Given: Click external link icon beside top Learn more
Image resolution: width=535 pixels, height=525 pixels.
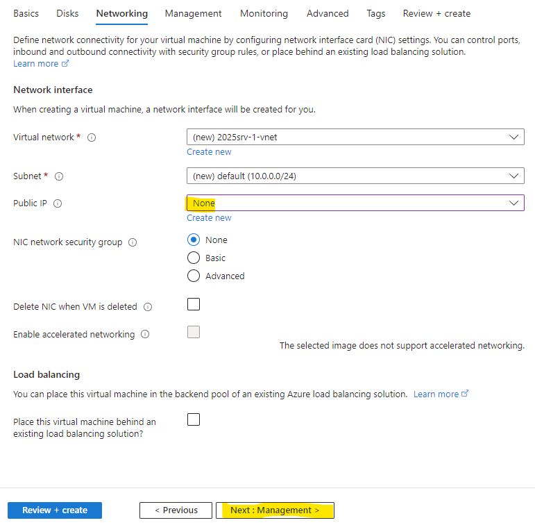Looking at the screenshot, I should [x=65, y=63].
